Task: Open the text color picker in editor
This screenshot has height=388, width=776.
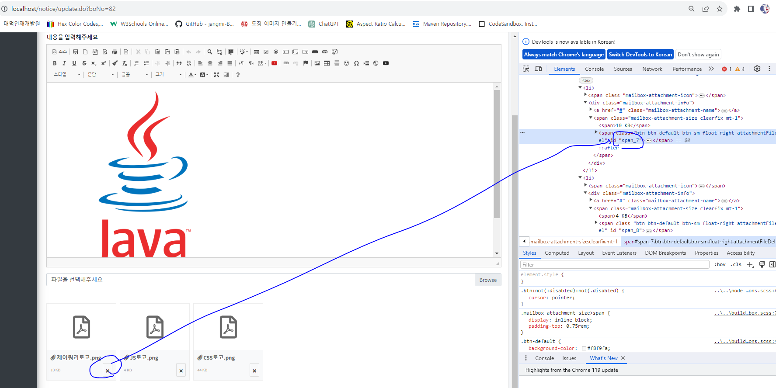Action: (192, 75)
